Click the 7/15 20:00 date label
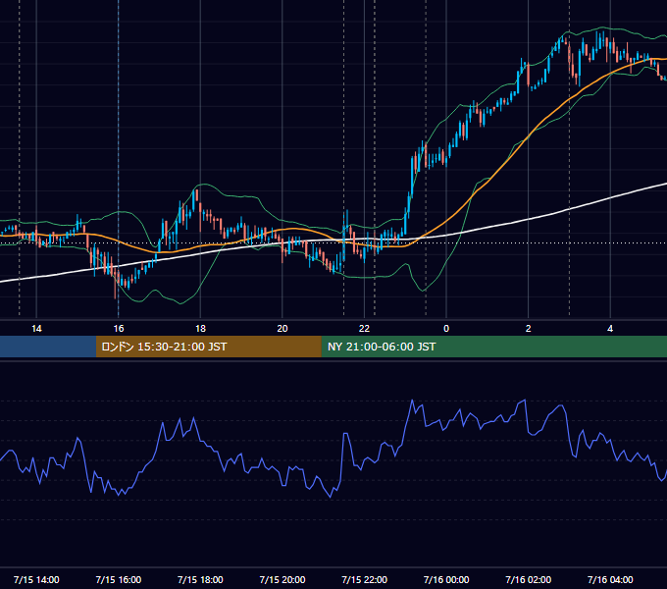This screenshot has width=667, height=589. pos(282,579)
